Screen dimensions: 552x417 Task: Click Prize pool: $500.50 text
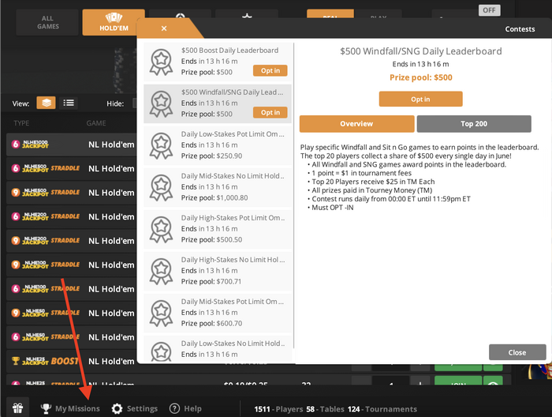coord(211,239)
